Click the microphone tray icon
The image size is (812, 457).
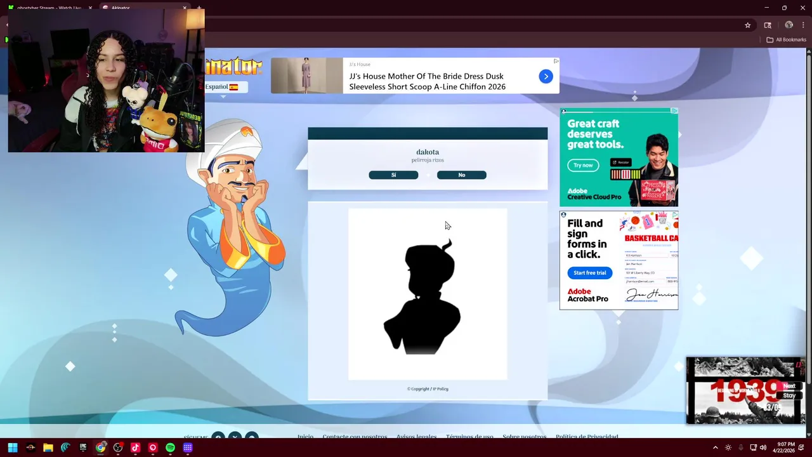click(741, 447)
